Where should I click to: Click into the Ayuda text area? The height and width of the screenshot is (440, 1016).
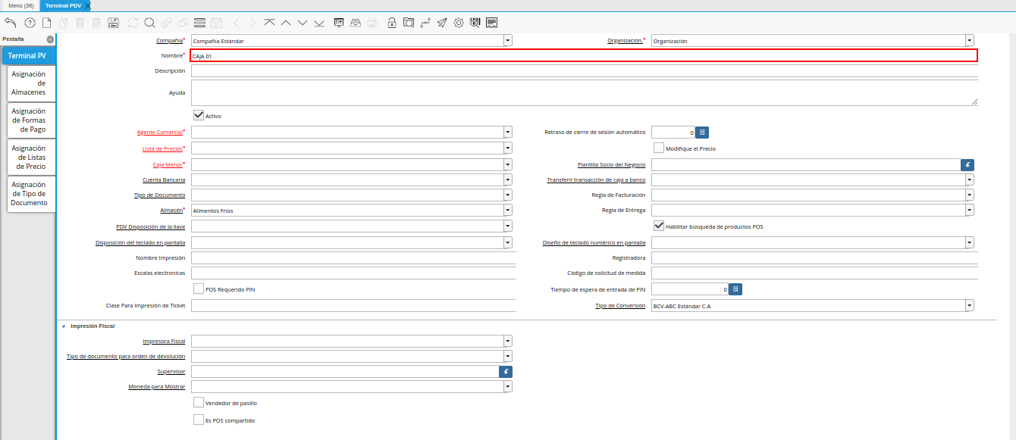[x=584, y=92]
